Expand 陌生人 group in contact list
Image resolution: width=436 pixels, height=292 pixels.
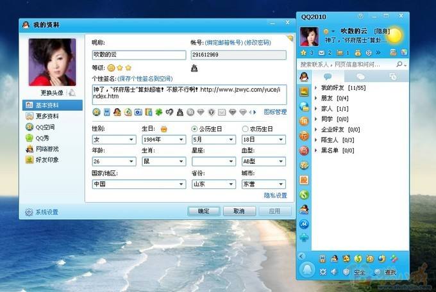pyautogui.click(x=316, y=140)
